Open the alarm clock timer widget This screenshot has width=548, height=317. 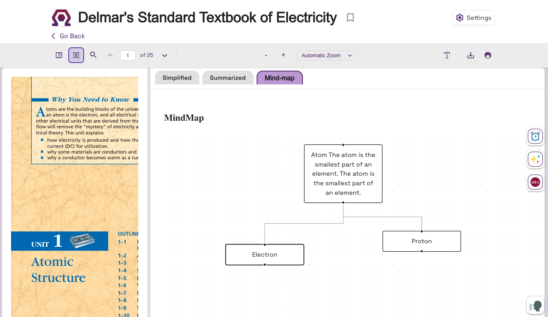[535, 136]
